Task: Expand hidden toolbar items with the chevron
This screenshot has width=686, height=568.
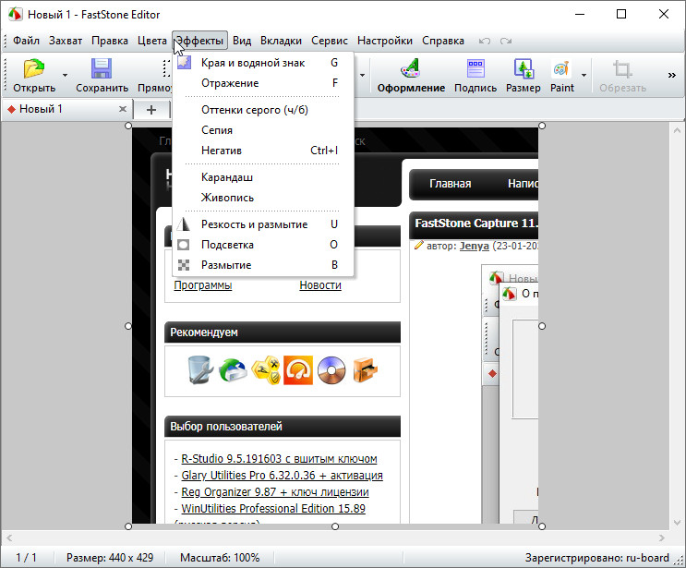Action: click(x=671, y=76)
